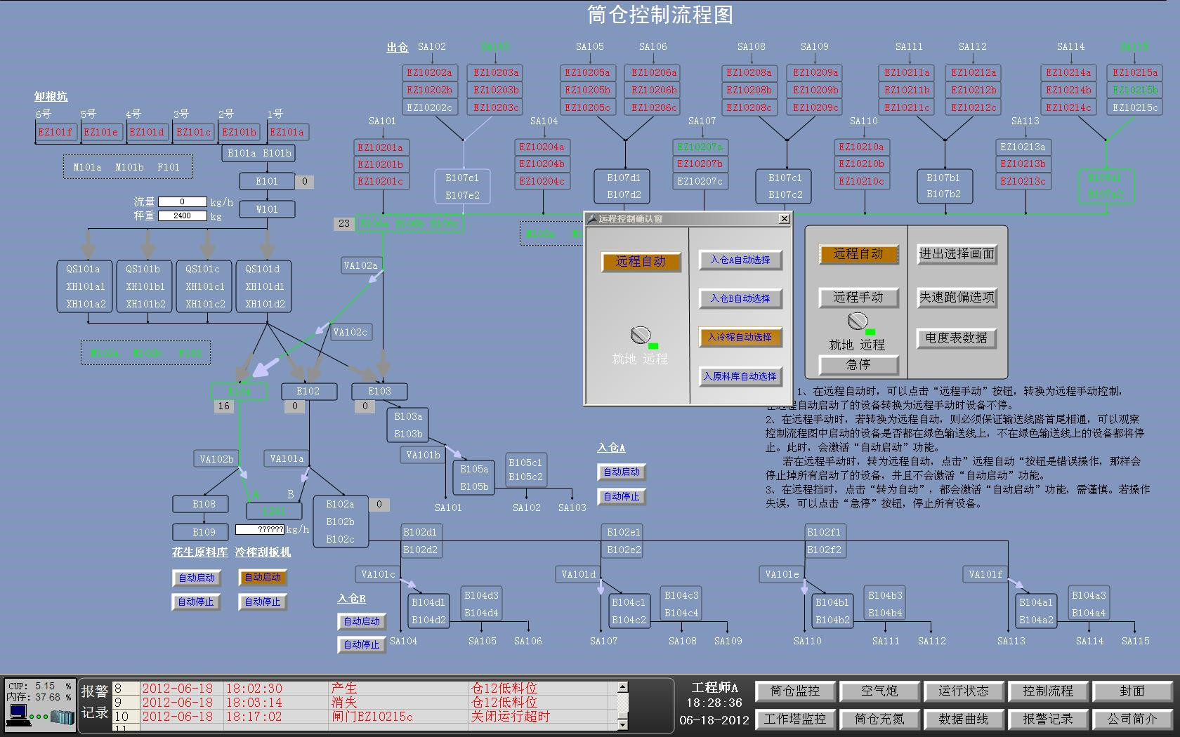
Task: Click the 报警记录 label left of the alarm list
Action: coord(95,702)
